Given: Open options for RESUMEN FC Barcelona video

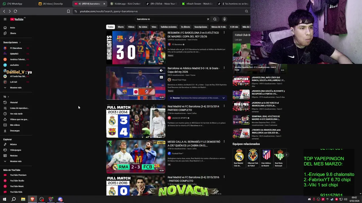Looking at the screenshot, I should click(x=224, y=32).
